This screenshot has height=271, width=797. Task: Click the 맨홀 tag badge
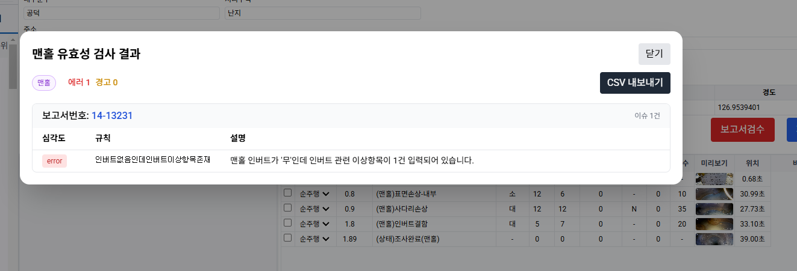[x=44, y=83]
